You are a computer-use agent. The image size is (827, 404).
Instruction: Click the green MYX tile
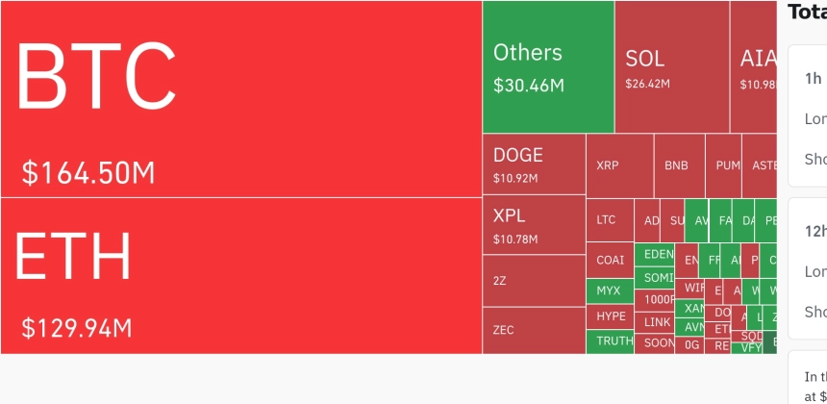point(610,290)
